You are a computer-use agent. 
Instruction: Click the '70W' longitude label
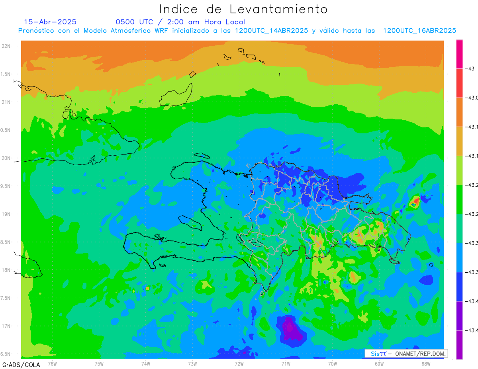click(332, 363)
